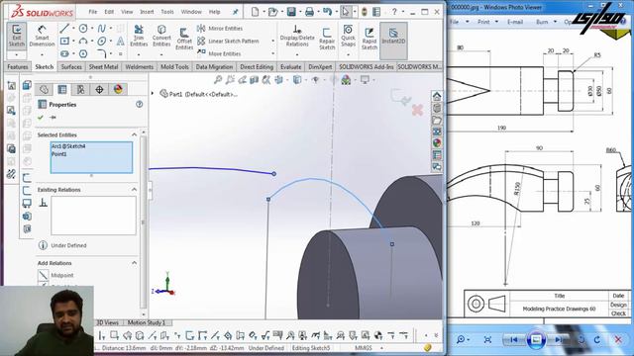Viewport: 634px width, 356px height.
Task: Select the Ellipse sketch tool
Action: 101,41
